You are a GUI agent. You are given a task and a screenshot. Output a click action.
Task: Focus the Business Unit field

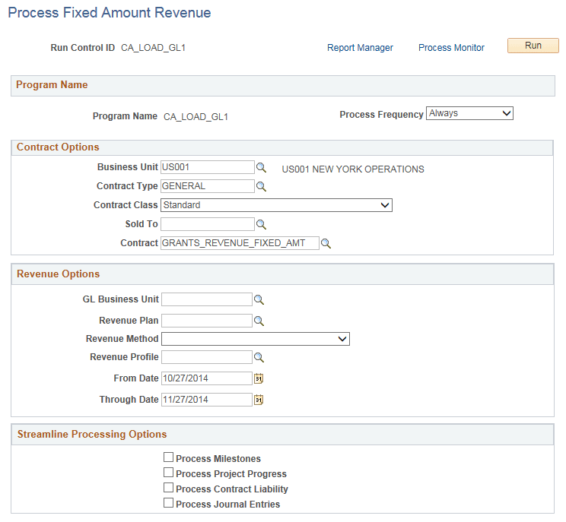tap(208, 167)
